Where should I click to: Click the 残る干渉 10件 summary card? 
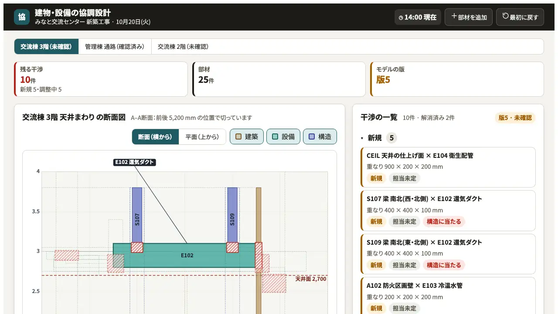pos(101,79)
